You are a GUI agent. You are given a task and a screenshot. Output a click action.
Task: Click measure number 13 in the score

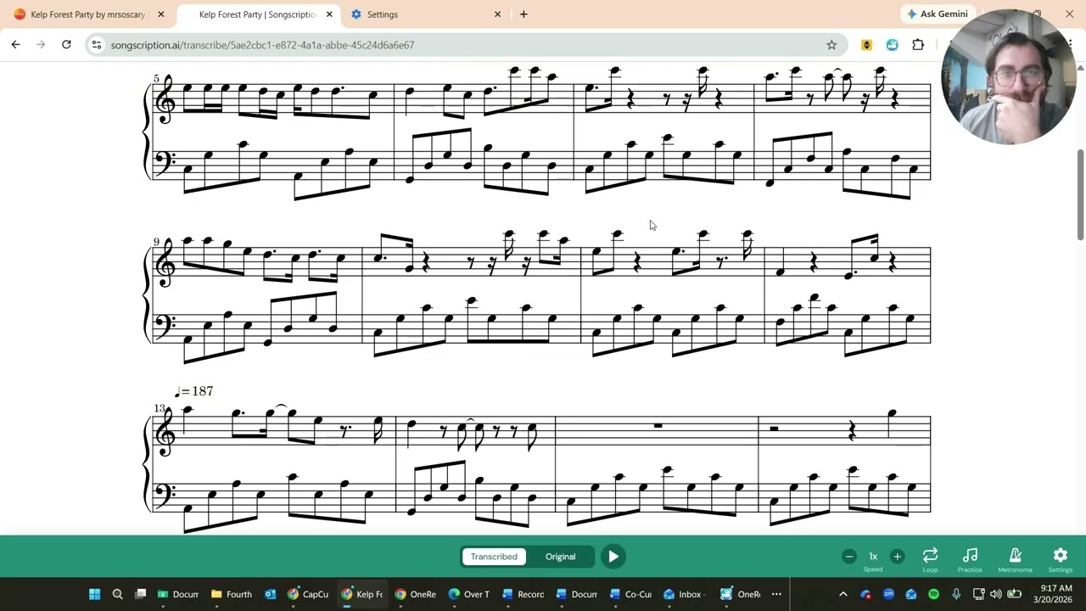159,408
